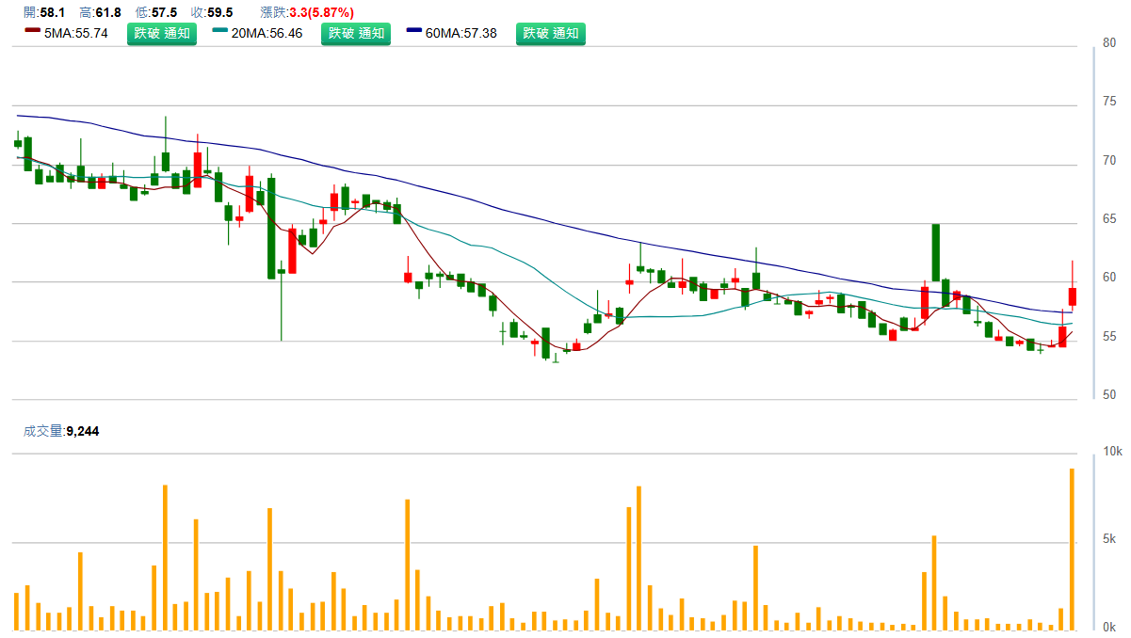
Task: Select the 5MA:55.74 legend label
Action: click(x=79, y=33)
